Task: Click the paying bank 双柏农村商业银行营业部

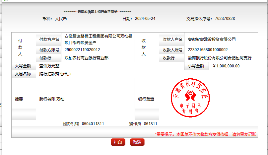Action: 86,58
